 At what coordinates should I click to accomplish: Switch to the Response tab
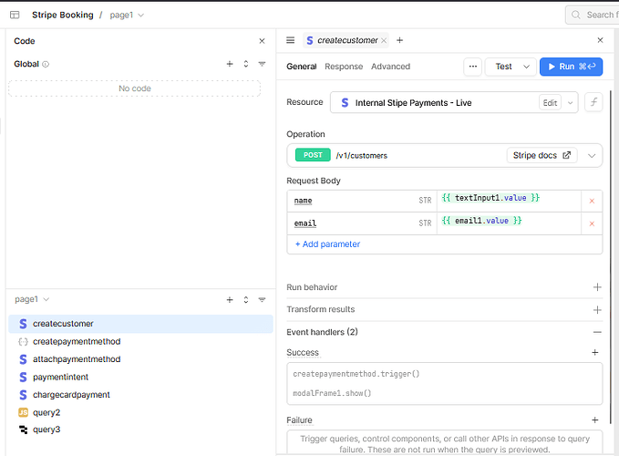(x=344, y=67)
